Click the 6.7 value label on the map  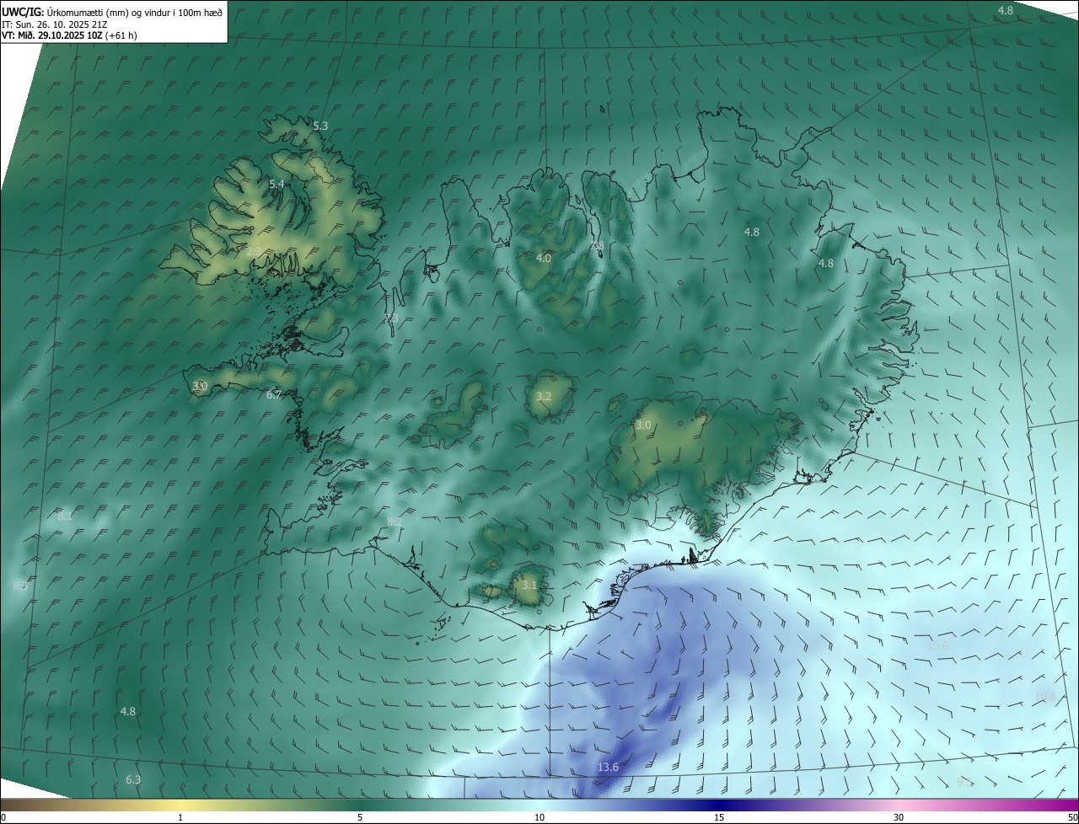click(x=273, y=394)
